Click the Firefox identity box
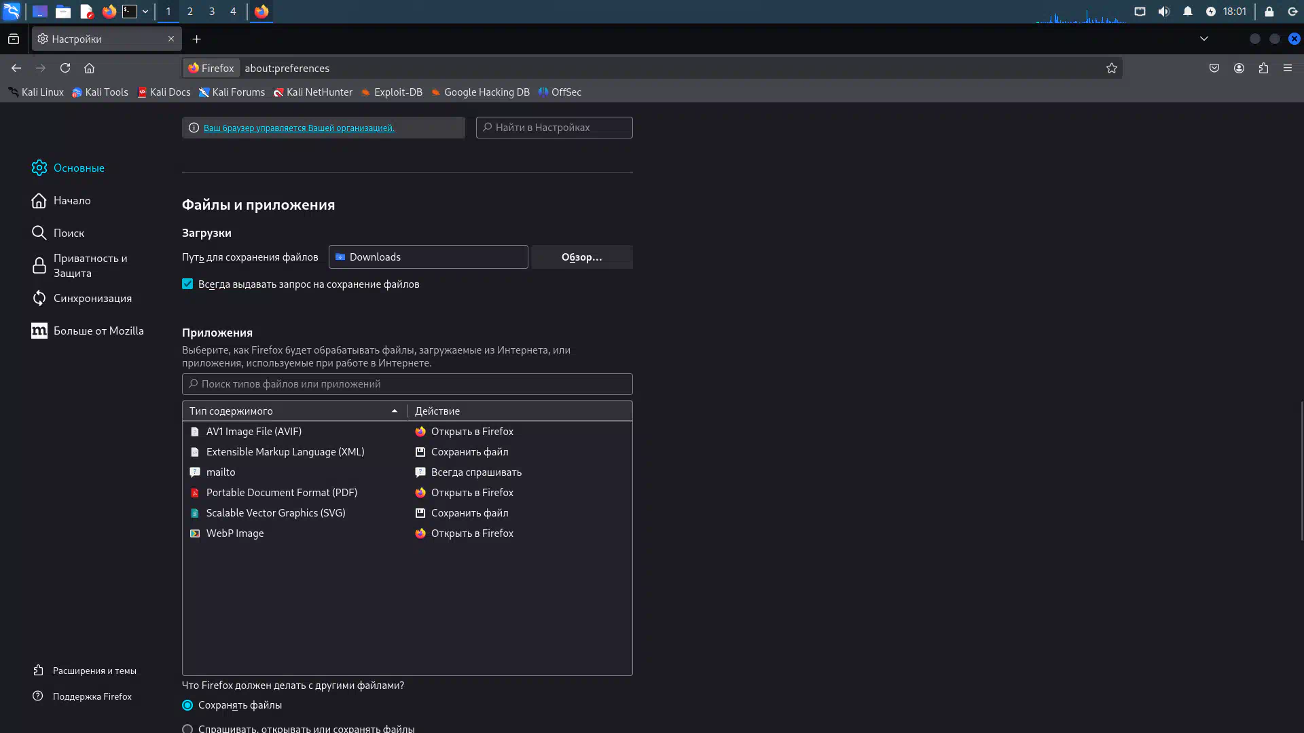This screenshot has width=1304, height=733. pos(211,68)
